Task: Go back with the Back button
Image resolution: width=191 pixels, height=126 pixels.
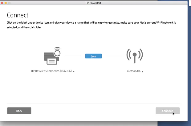Action: pos(19,111)
